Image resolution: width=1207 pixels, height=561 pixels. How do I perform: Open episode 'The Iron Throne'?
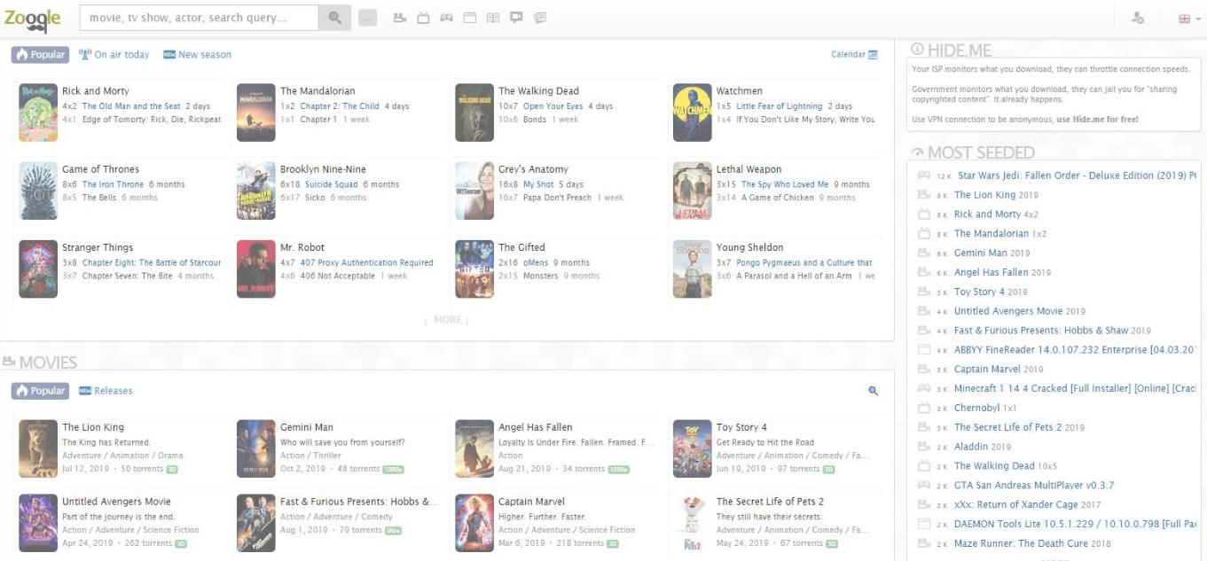pos(114,184)
